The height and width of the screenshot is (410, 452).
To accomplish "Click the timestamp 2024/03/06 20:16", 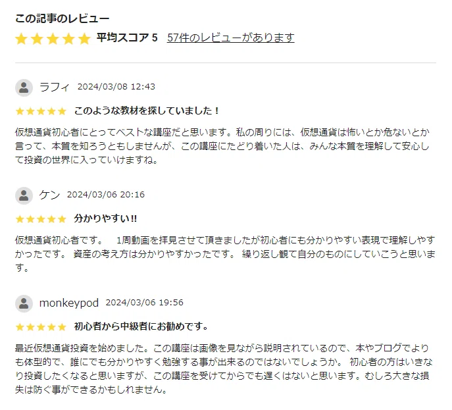I will [x=106, y=195].
